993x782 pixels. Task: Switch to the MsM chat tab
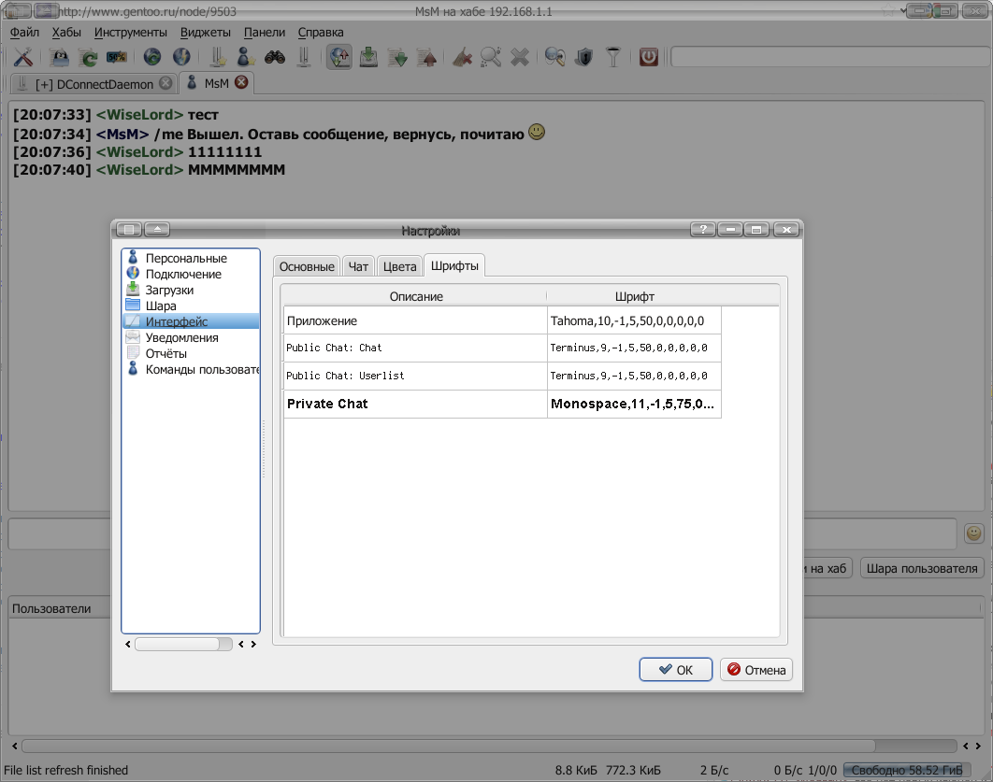click(217, 83)
